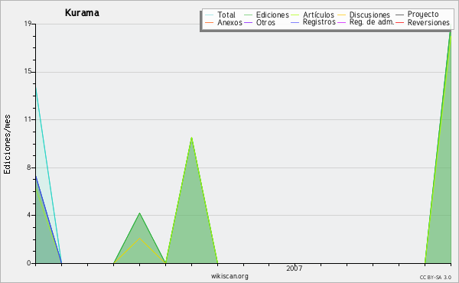
Task: Click the y-axis value 11
Action: [28, 119]
